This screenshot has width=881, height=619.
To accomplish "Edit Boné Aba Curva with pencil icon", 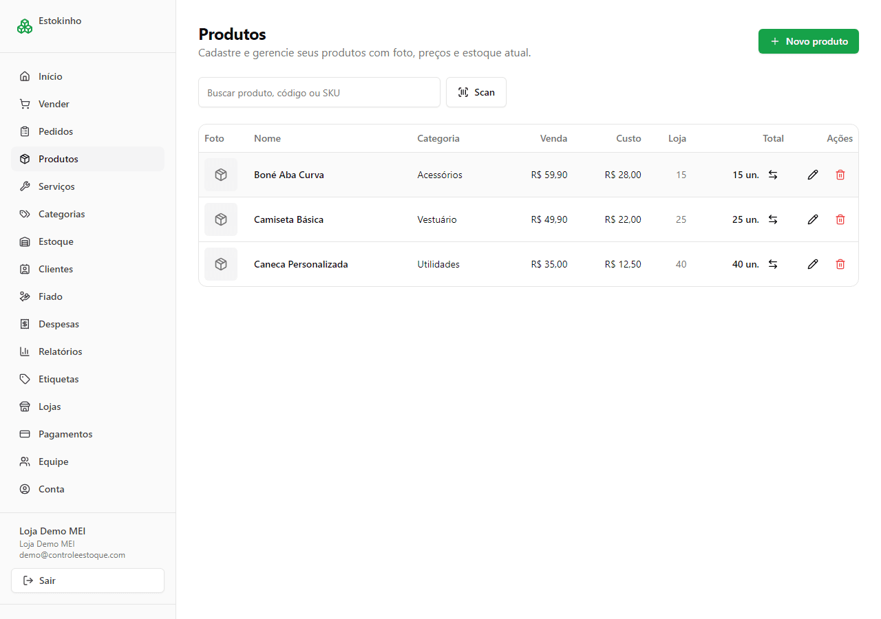I will 813,175.
